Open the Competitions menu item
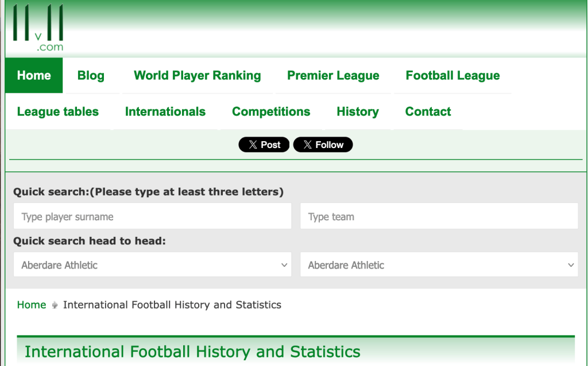The image size is (588, 366). coord(271,111)
